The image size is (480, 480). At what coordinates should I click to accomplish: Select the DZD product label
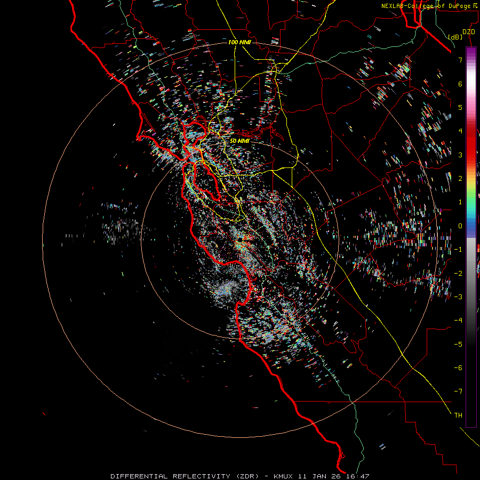point(468,32)
